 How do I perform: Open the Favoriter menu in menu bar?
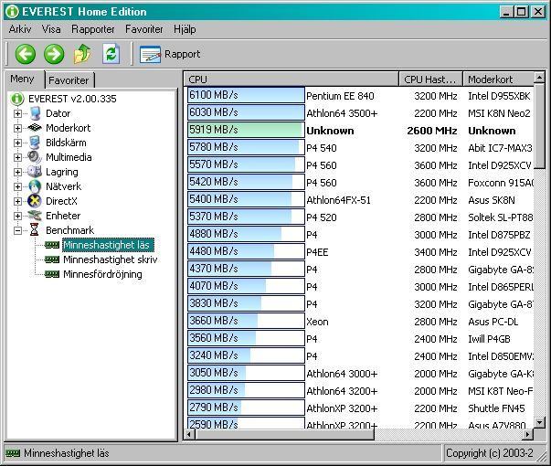pyautogui.click(x=144, y=29)
